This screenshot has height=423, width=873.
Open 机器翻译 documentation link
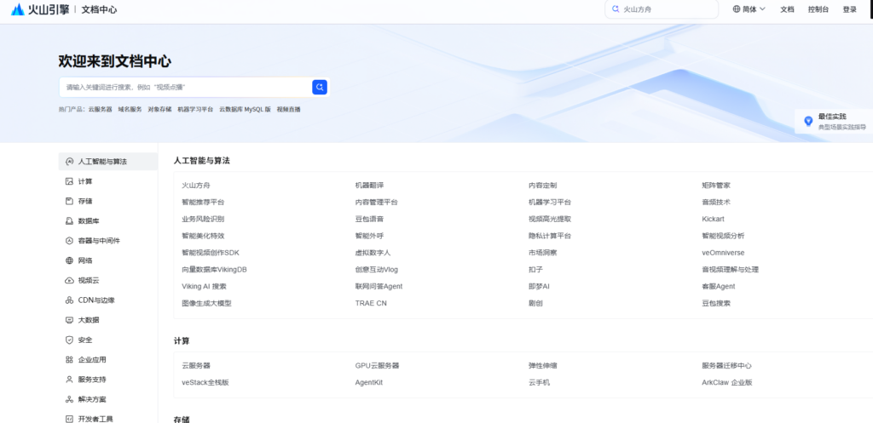pyautogui.click(x=370, y=185)
